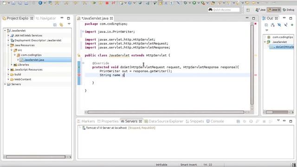Open Project Explorer view menu triangle
Image resolution: width=297 pixels, height=167 pixels.
[69, 24]
